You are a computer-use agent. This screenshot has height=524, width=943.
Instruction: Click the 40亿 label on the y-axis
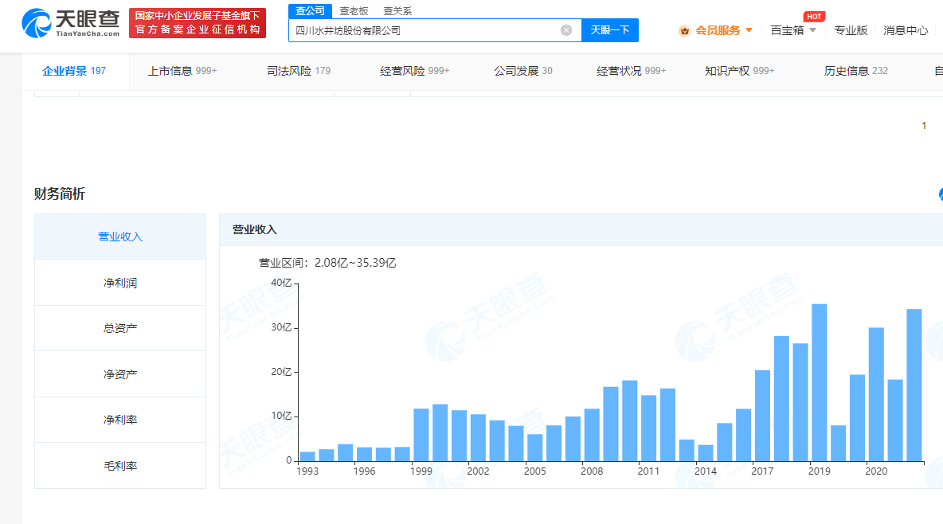pos(281,283)
